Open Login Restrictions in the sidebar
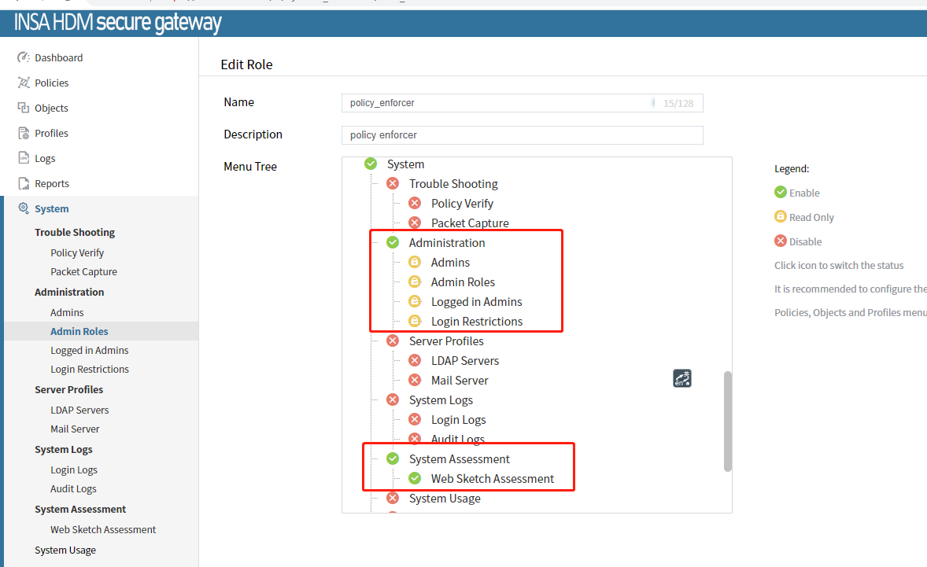 (x=90, y=370)
